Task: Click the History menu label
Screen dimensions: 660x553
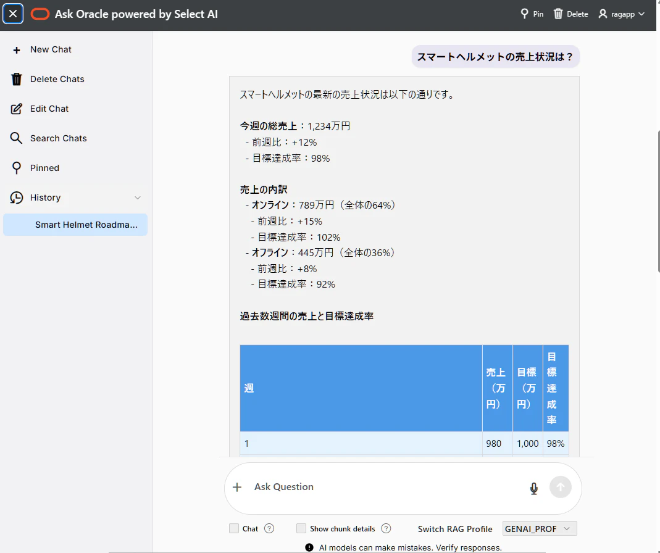Action: tap(46, 197)
